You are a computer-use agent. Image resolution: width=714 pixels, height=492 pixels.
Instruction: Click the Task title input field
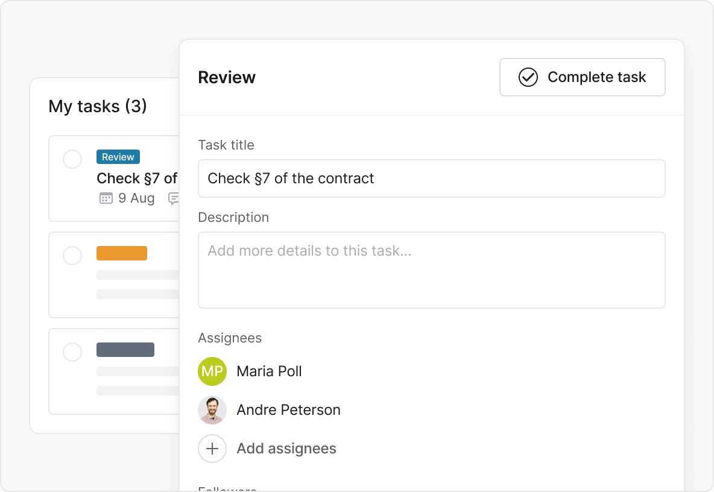[x=431, y=178]
